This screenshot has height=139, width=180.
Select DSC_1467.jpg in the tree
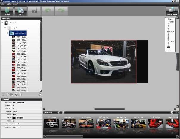tap(22, 48)
